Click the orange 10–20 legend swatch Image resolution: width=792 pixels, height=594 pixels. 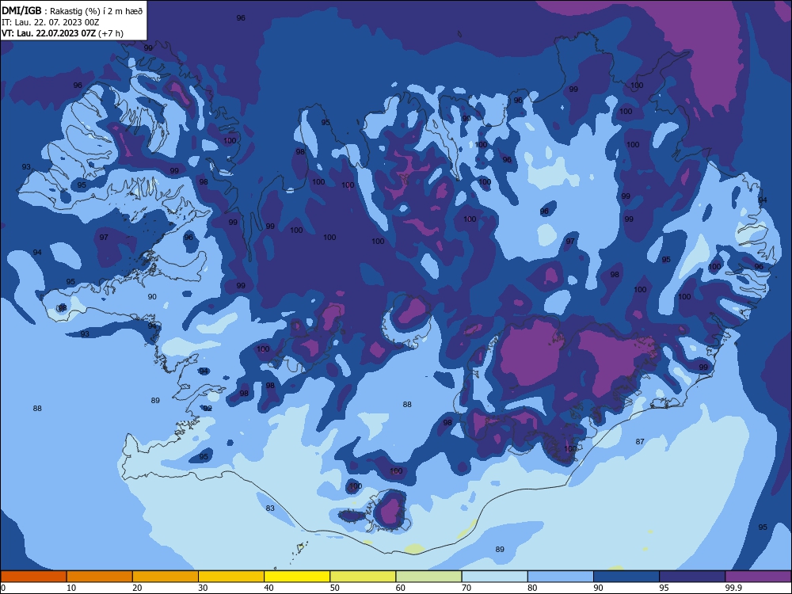(100, 577)
